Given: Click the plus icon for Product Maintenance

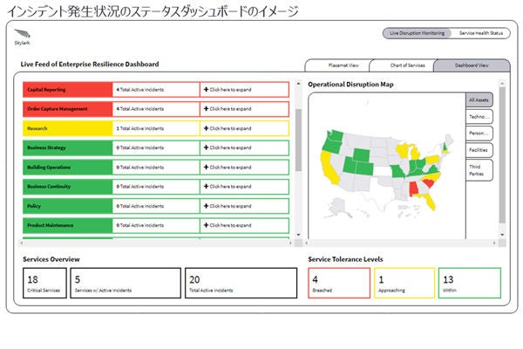Looking at the screenshot, I should [x=207, y=226].
